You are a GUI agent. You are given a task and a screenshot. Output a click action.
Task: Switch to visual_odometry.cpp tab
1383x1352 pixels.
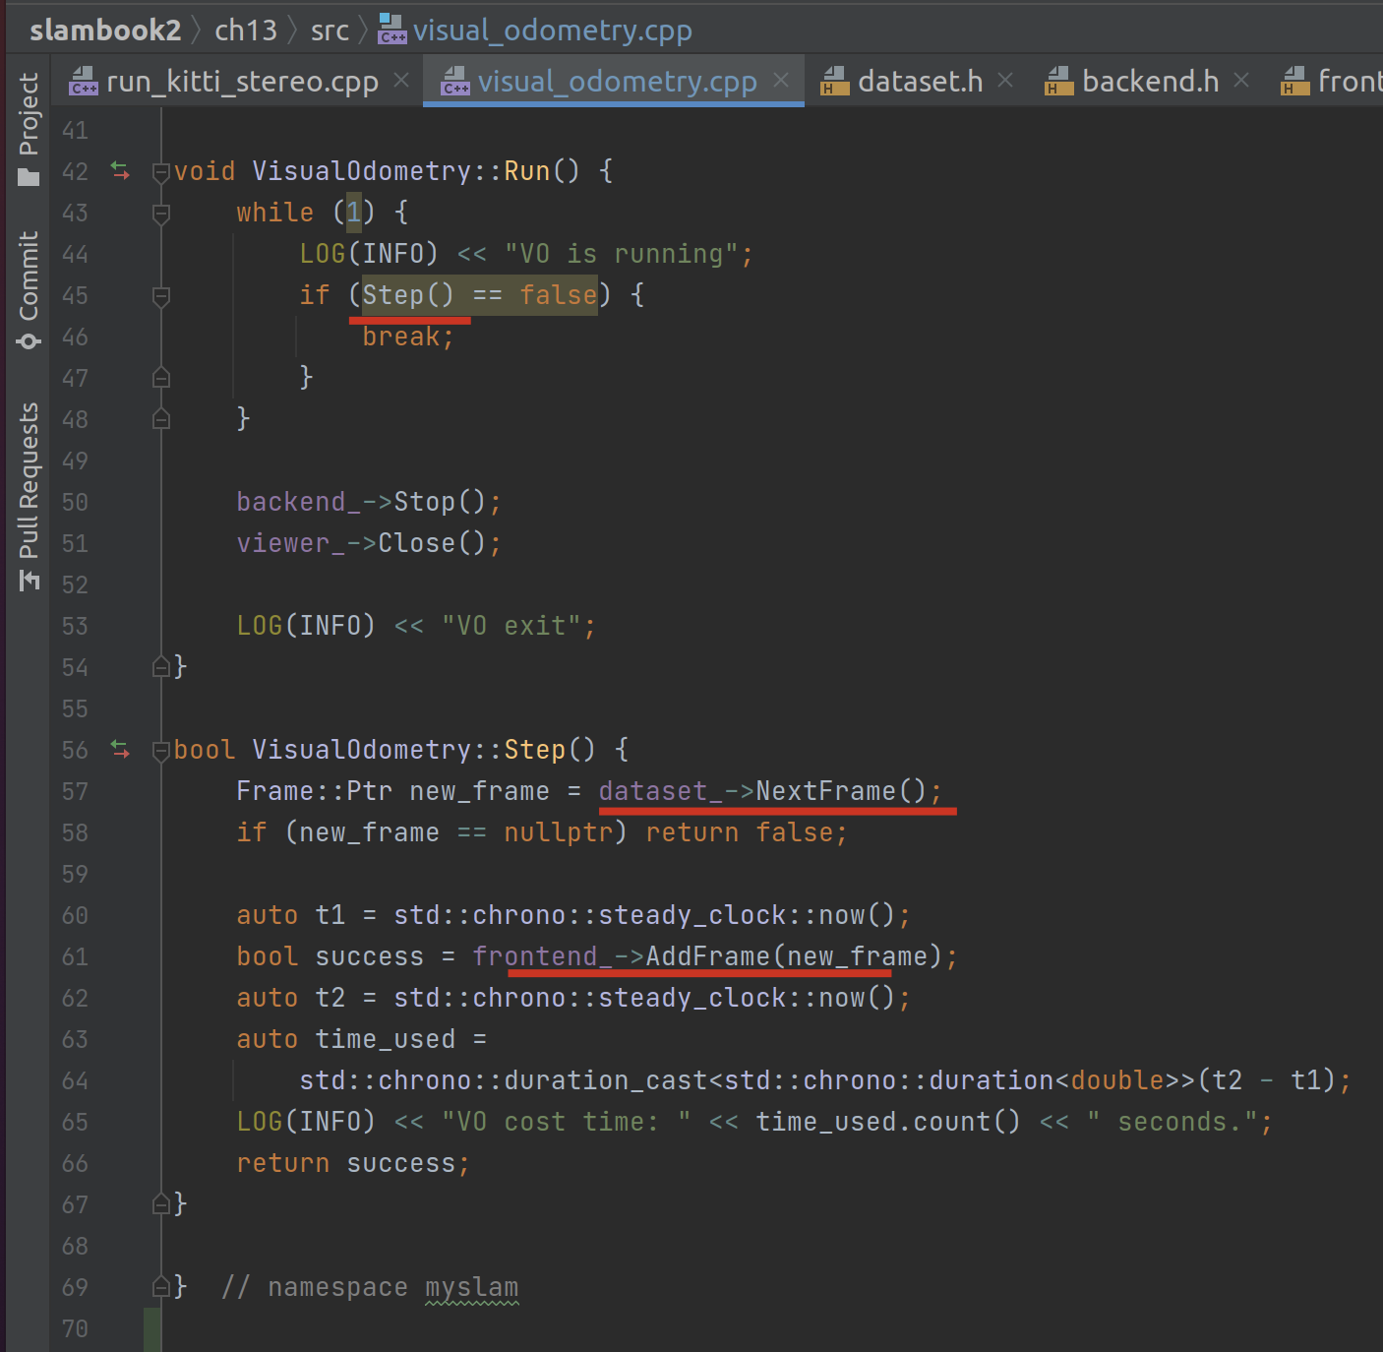616,81
